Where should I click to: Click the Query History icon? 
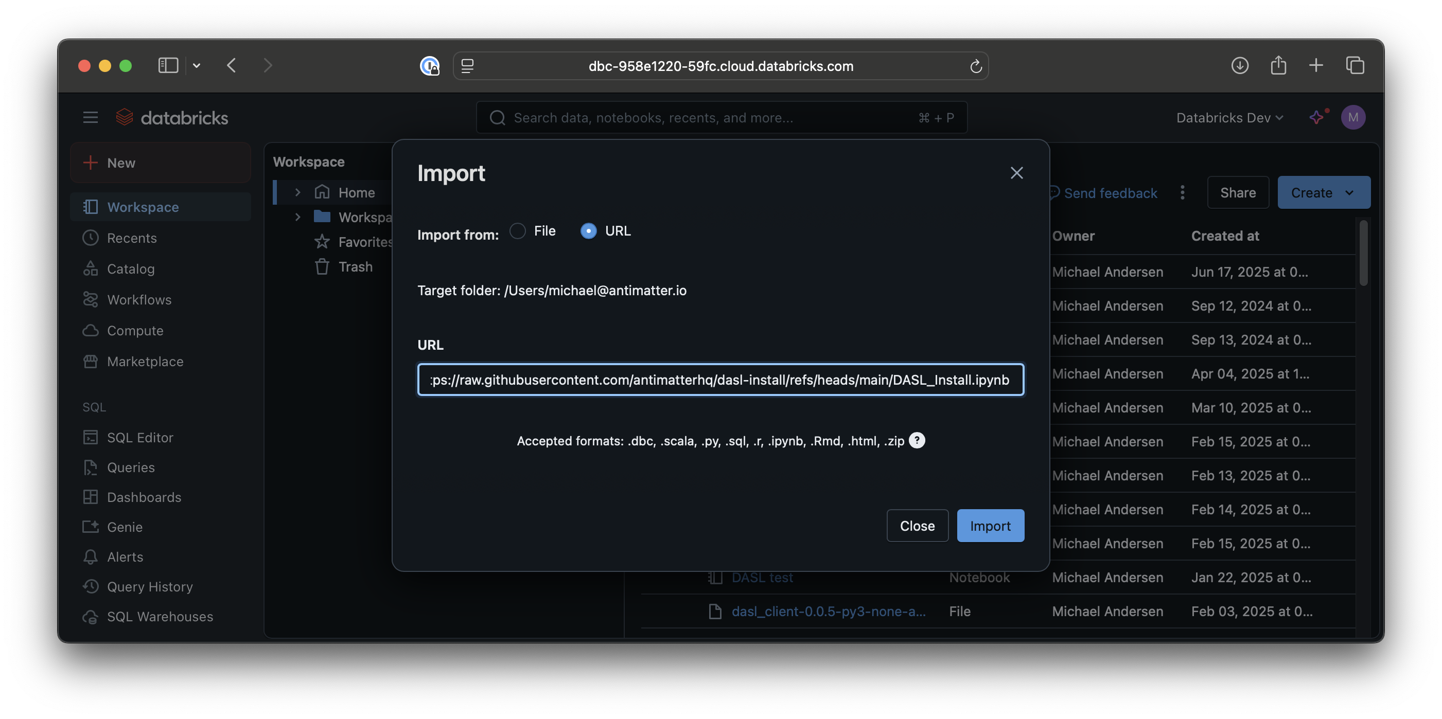point(90,587)
